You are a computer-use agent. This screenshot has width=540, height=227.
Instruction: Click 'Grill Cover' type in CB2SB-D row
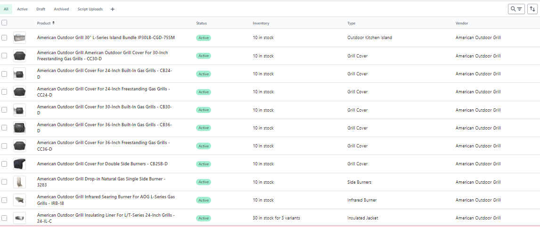358,163
